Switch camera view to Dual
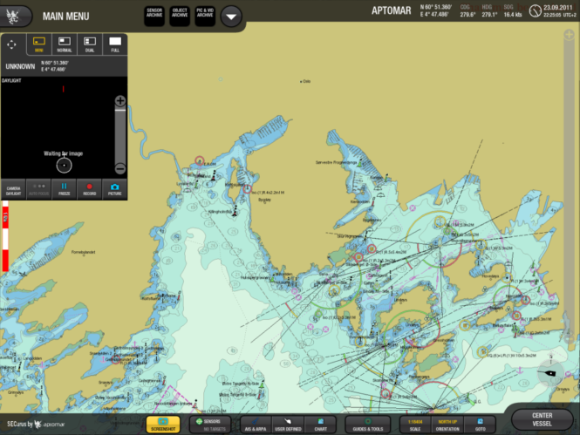The width and height of the screenshot is (580, 435). 90,44
